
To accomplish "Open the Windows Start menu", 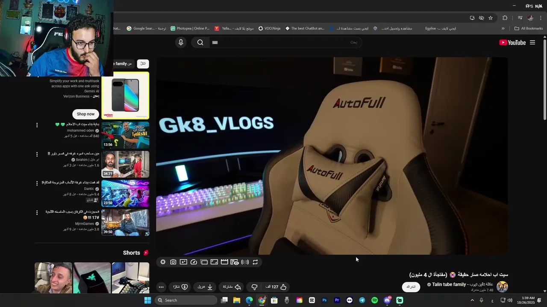I will (x=147, y=300).
